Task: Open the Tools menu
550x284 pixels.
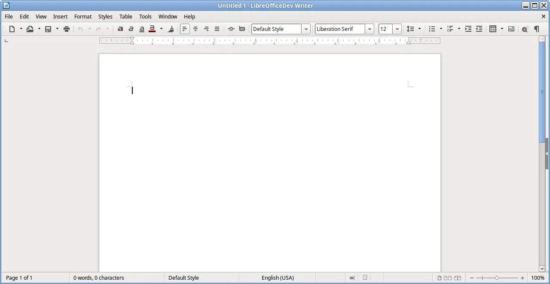Action: pos(145,16)
